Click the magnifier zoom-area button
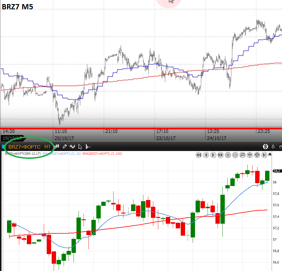282x271 pixels. (242, 155)
